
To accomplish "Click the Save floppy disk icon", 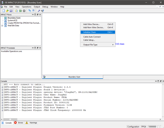I will pos(11,11).
